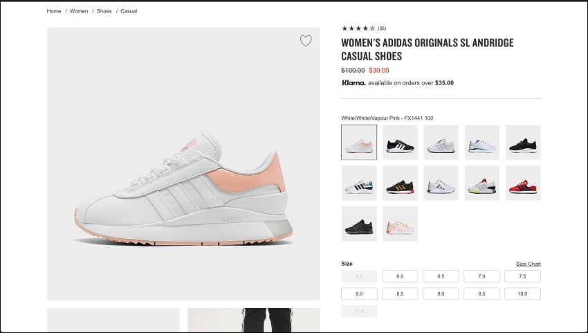Image resolution: width=588 pixels, height=333 pixels.
Task: Click the sale price $30.00
Action: click(x=379, y=70)
